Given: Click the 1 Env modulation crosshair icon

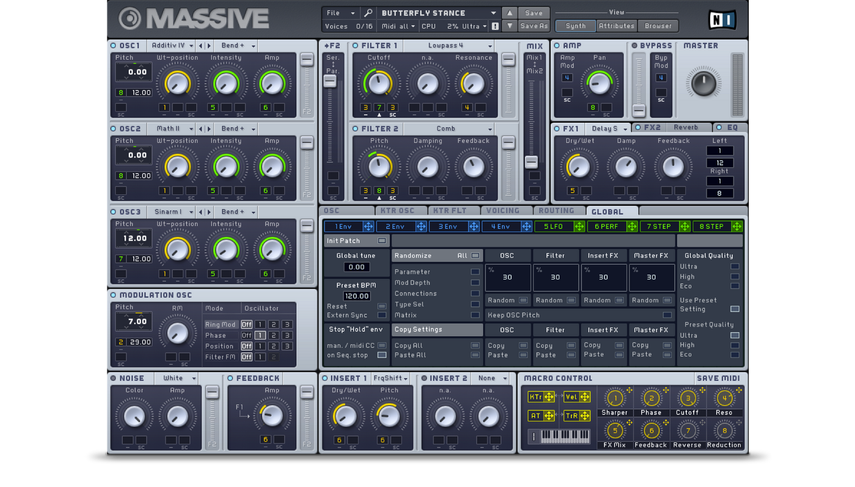Looking at the screenshot, I should pyautogui.click(x=368, y=226).
